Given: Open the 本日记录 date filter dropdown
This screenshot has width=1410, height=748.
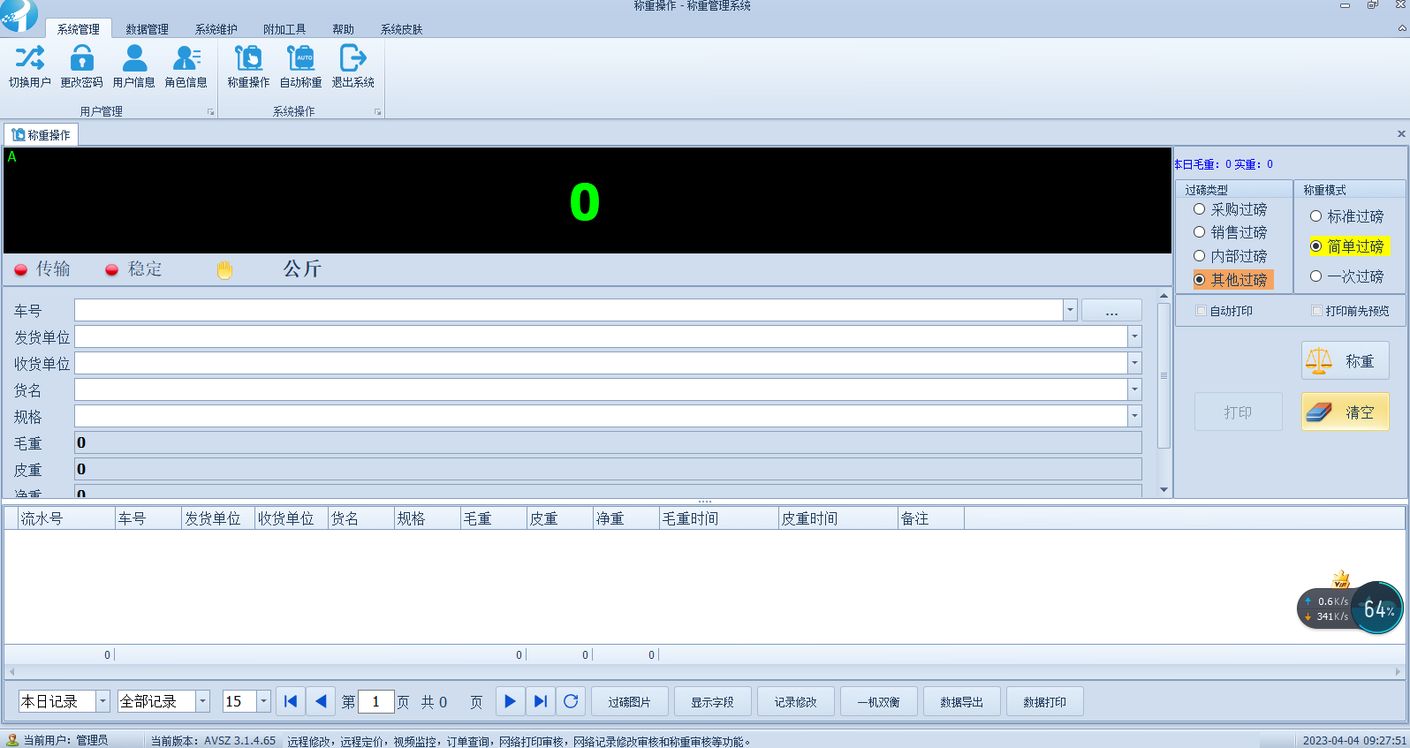Looking at the screenshot, I should 102,701.
